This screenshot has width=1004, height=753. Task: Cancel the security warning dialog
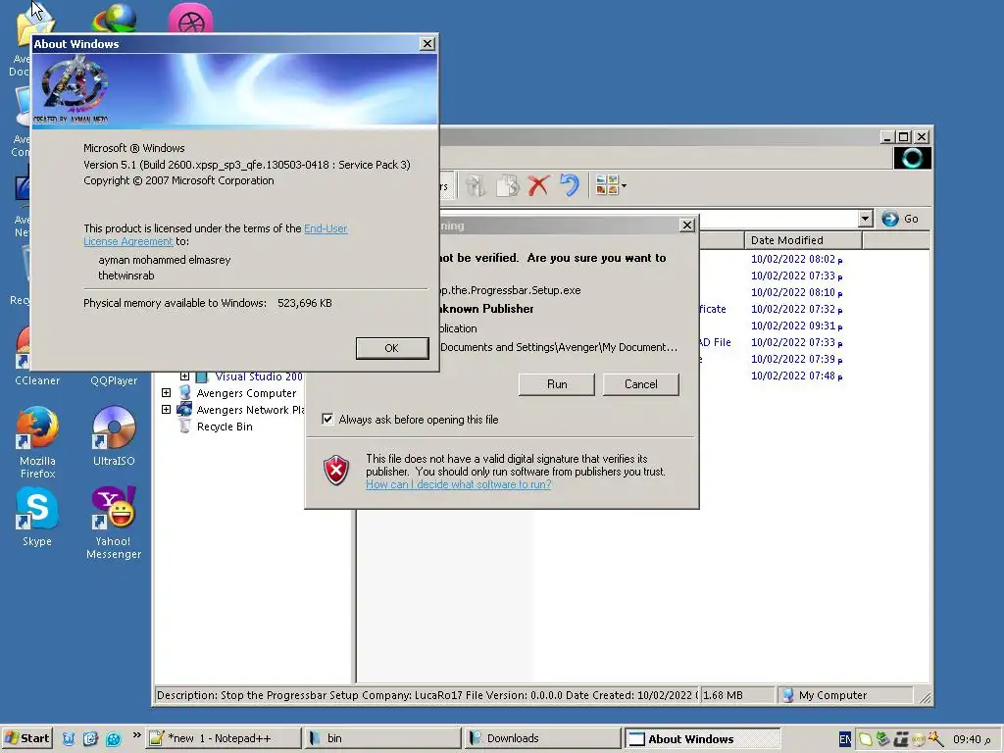pos(640,384)
